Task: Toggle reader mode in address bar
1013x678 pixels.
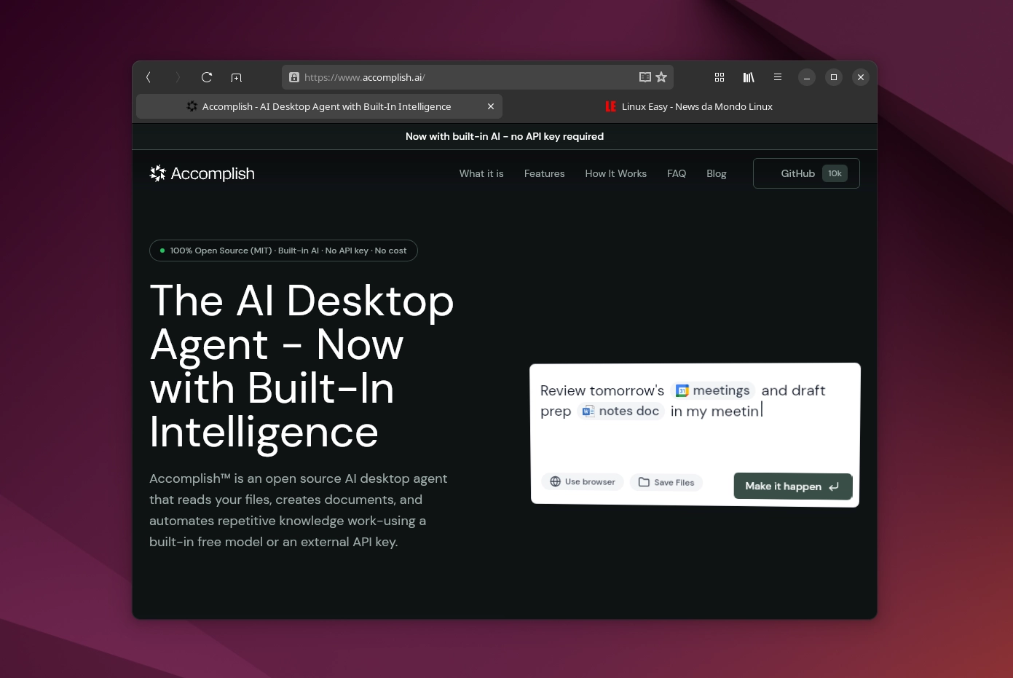Action: [645, 77]
